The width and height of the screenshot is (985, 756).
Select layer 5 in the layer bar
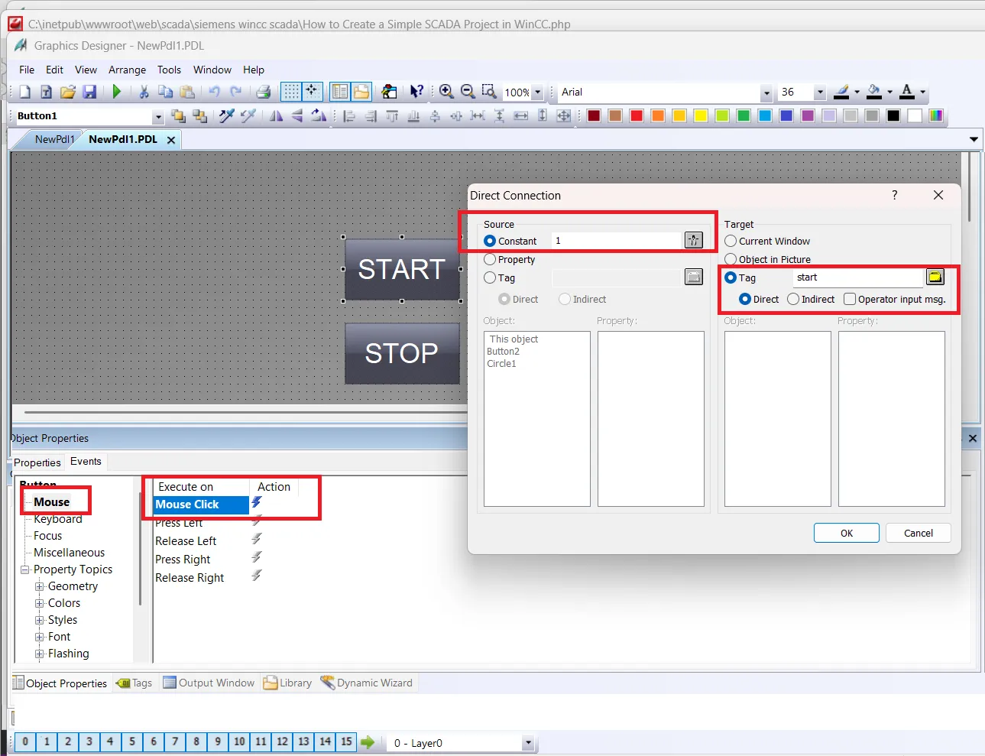[131, 741]
